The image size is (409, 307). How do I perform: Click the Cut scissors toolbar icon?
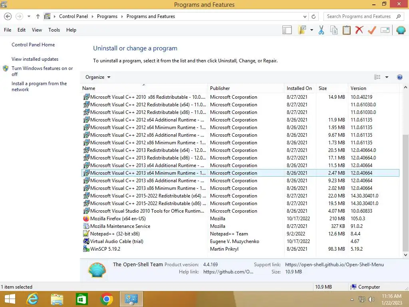(321, 30)
